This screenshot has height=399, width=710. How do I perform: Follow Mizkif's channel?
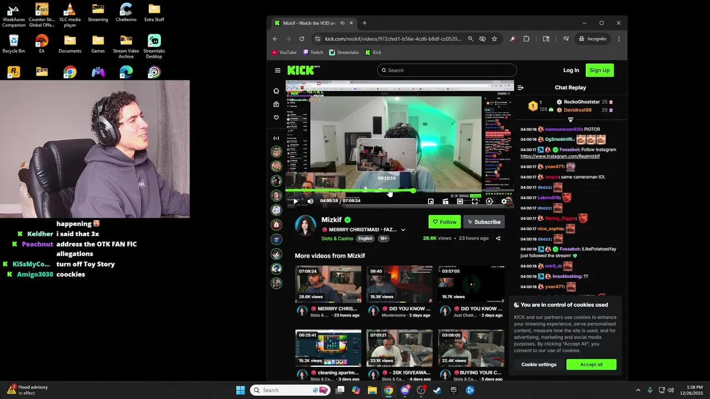(444, 222)
